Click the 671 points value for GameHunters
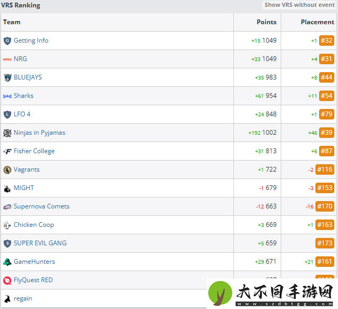Image resolution: width=338 pixels, height=309 pixels. (271, 262)
